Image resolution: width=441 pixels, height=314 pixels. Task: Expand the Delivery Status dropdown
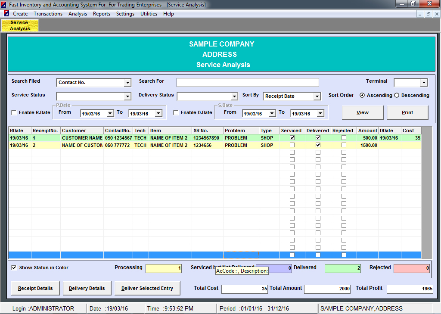tap(234, 96)
